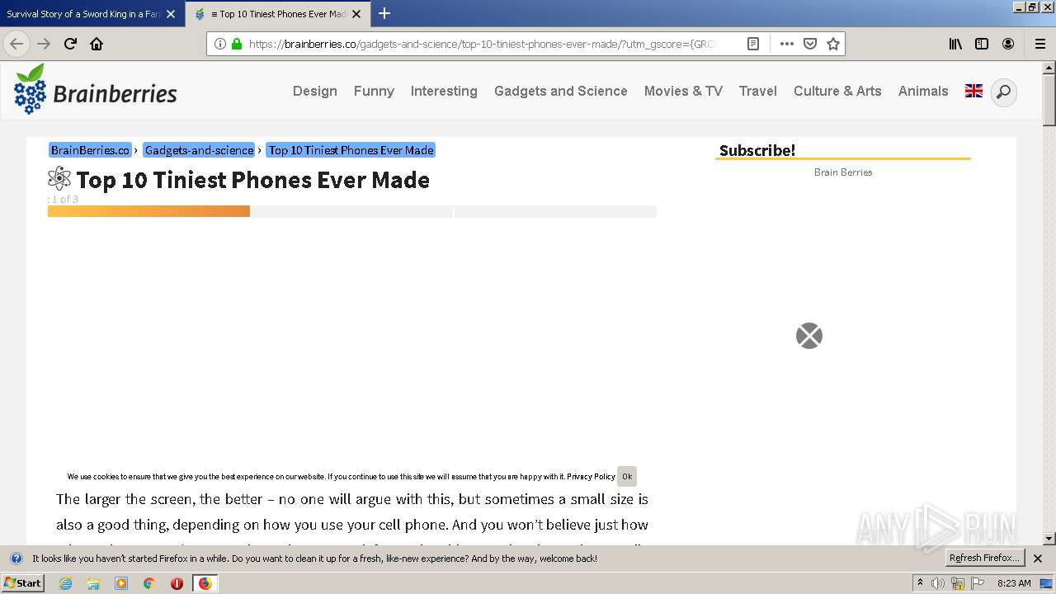Launch Internet Explorer from the taskbar
The width and height of the screenshot is (1056, 594).
(66, 583)
